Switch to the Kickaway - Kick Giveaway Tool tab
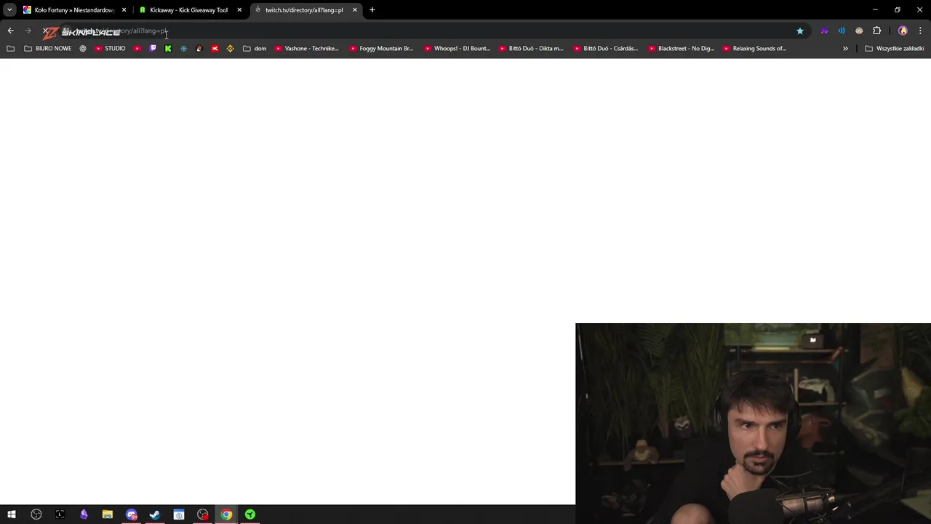Viewport: 931px width, 524px height. 189,10
